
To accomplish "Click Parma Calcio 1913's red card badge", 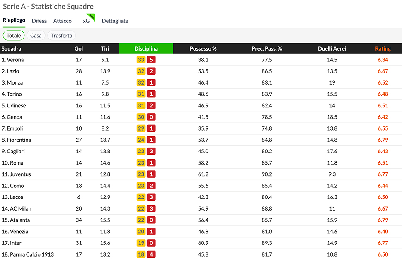I will tap(151, 254).
